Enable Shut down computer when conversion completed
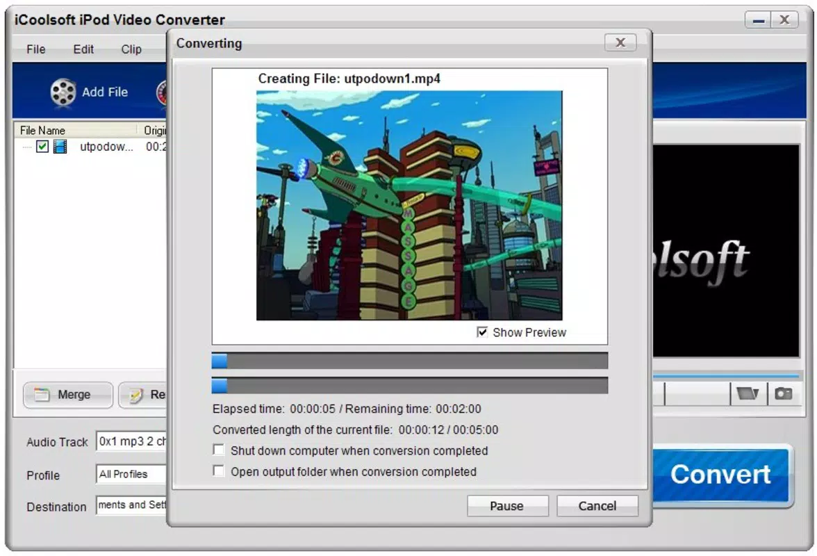The width and height of the screenshot is (817, 556). [x=219, y=450]
